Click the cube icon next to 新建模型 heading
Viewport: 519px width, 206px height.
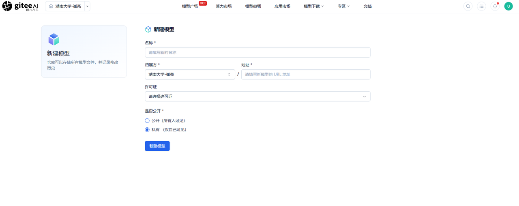[x=148, y=30]
